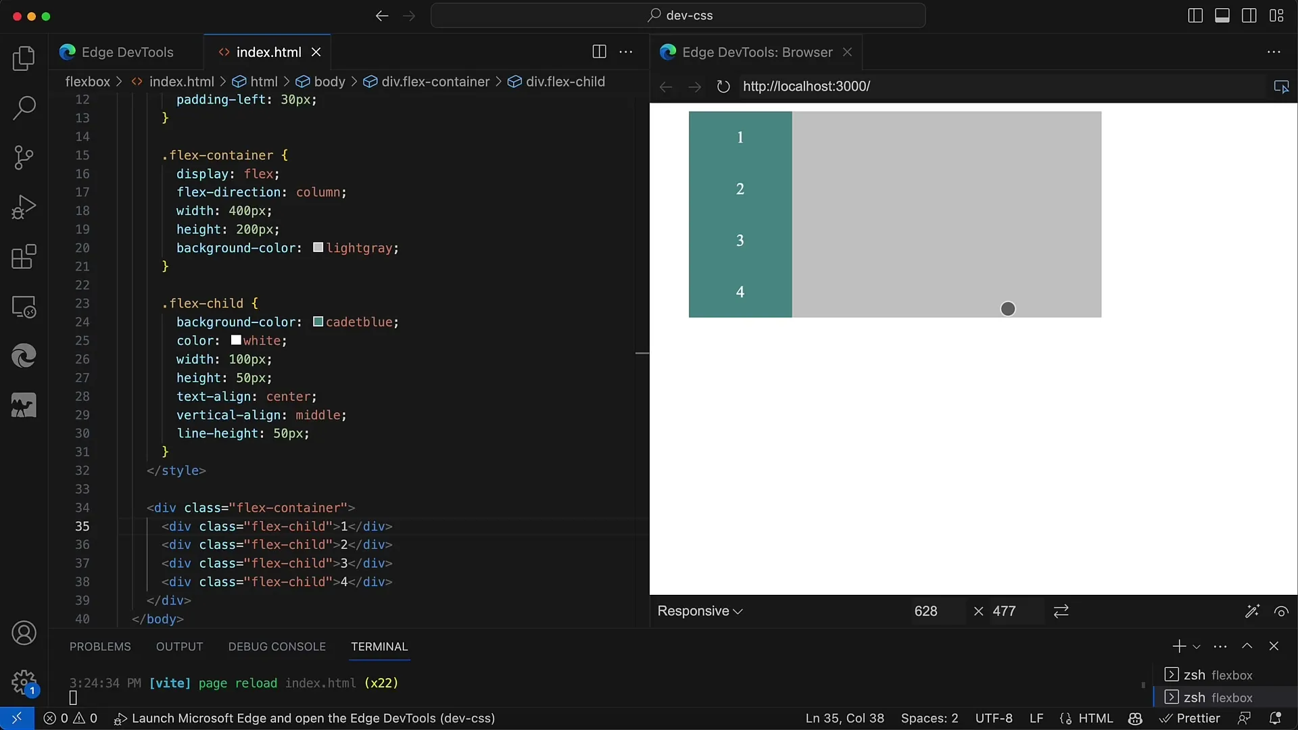Rotate device viewport dimensions
This screenshot has height=730, width=1298.
coord(1061,611)
